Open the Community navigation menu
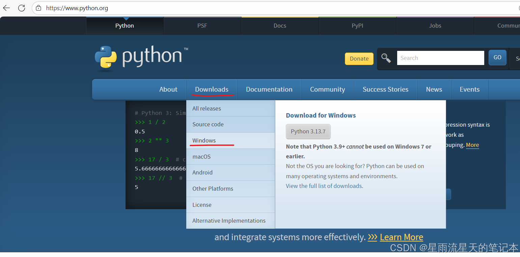This screenshot has width=520, height=257. click(327, 89)
